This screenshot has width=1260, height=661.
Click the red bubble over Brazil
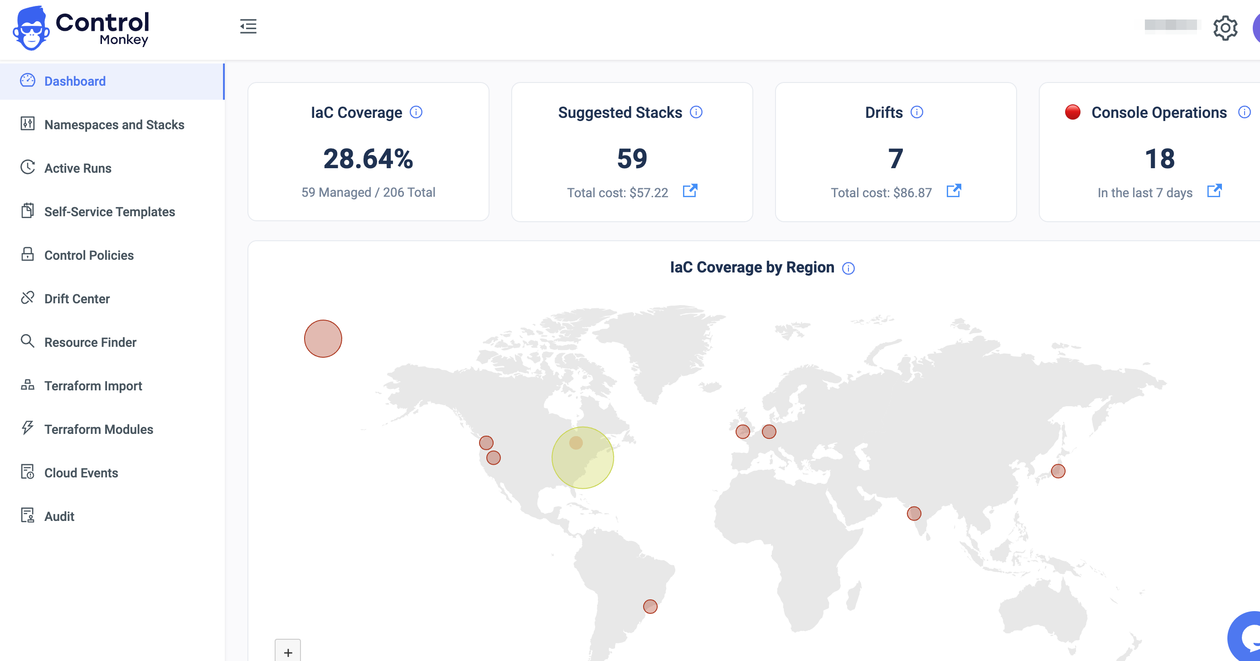pyautogui.click(x=649, y=607)
